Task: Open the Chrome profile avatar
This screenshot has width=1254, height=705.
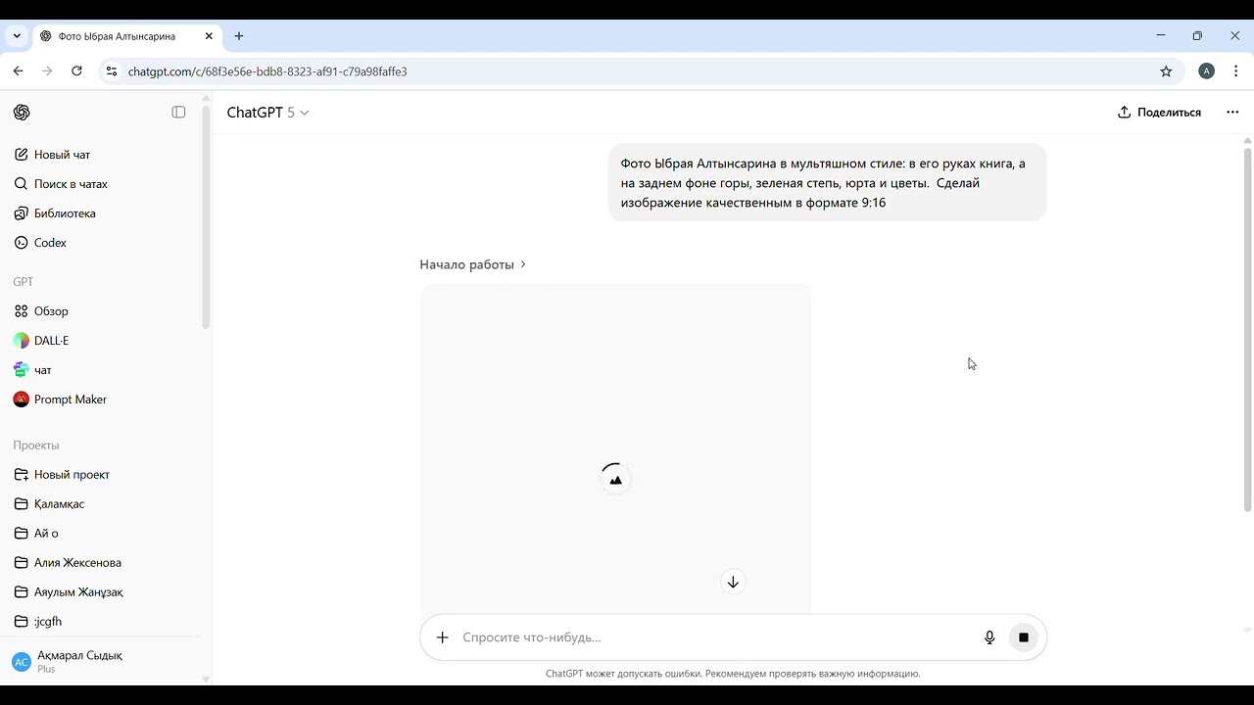Action: coord(1207,71)
